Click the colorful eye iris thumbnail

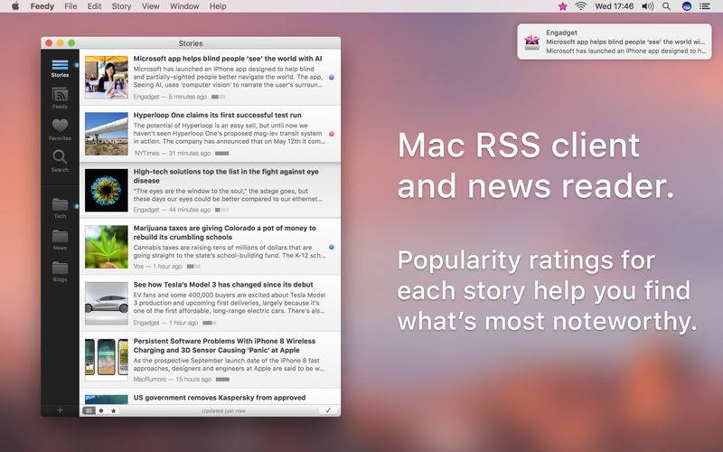point(107,190)
